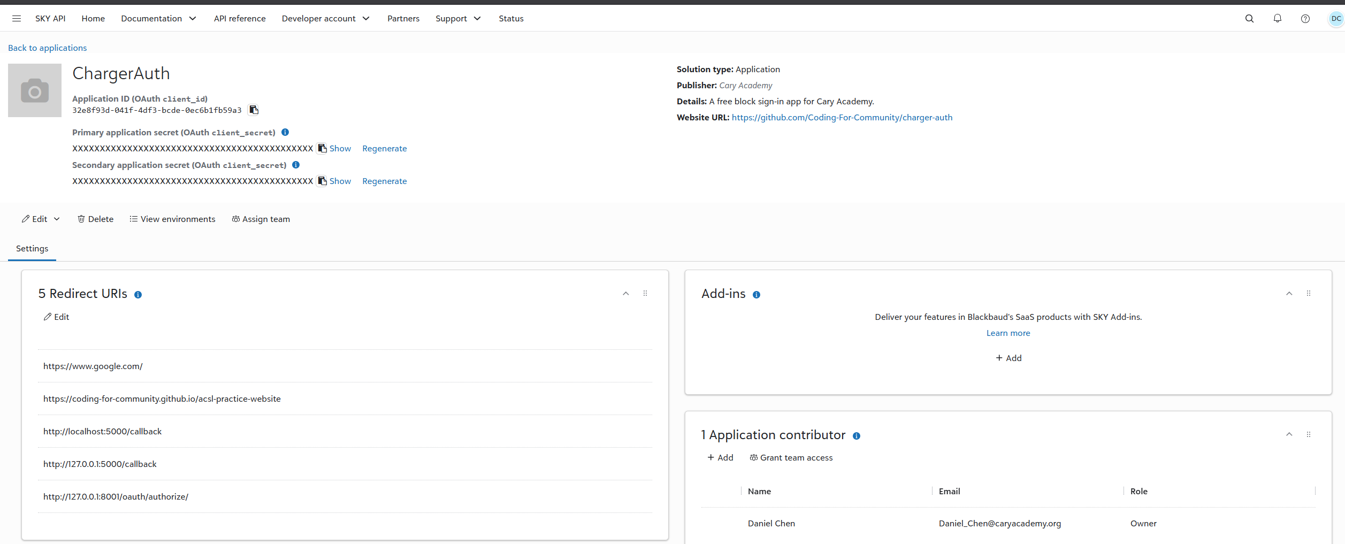The width and height of the screenshot is (1345, 544).
Task: Open Learn more about SKY Add-ins
Action: pyautogui.click(x=1008, y=333)
